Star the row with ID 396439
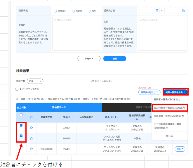The height and width of the screenshot is (168, 193). (x=31, y=138)
